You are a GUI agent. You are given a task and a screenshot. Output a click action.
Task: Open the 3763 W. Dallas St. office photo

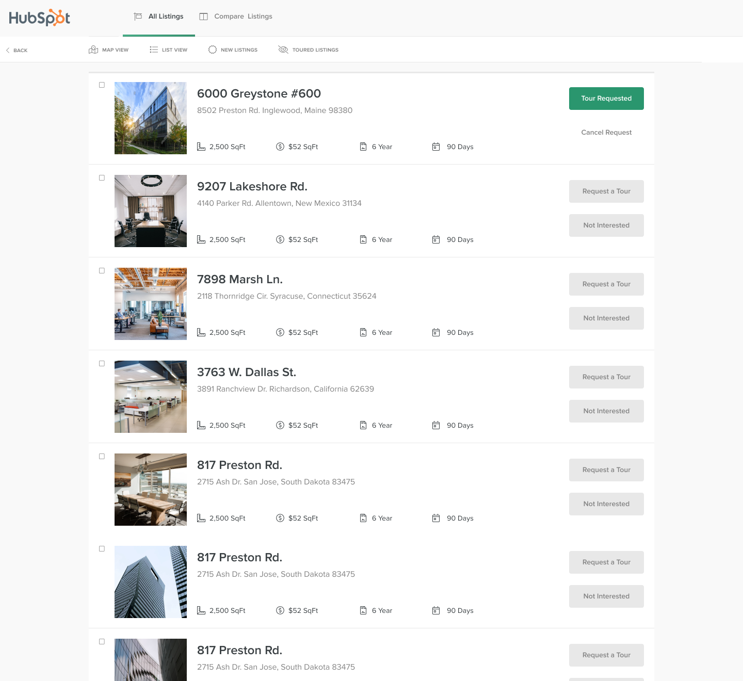click(151, 397)
